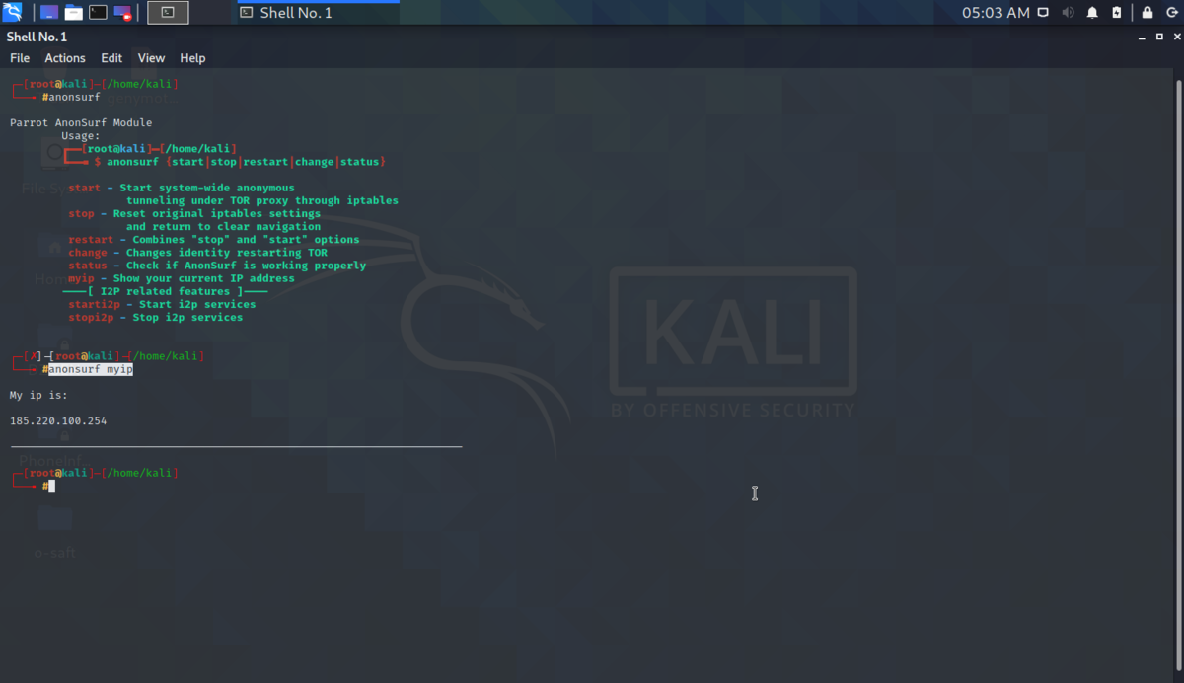Screen dimensions: 1184x683
Task: Click the log out icon in the panel
Action: click(1171, 13)
